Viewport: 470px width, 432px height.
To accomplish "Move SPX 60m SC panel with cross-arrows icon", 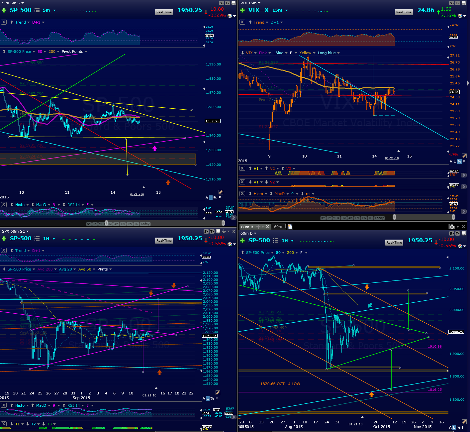I will pyautogui.click(x=224, y=231).
